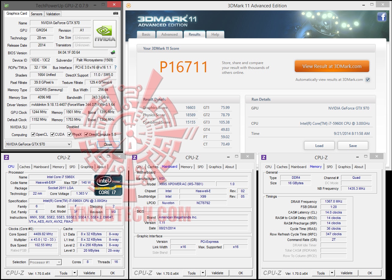This screenshot has width=392, height=280.
Task: Click the Load button in 3DMark Run Details
Action: click(319, 146)
